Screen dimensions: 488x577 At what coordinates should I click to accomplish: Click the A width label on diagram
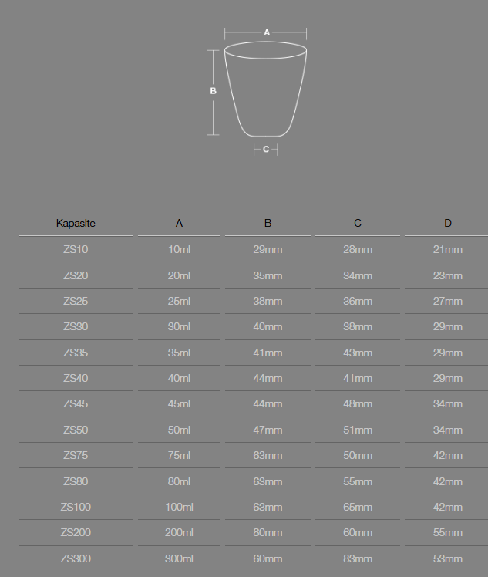point(267,33)
